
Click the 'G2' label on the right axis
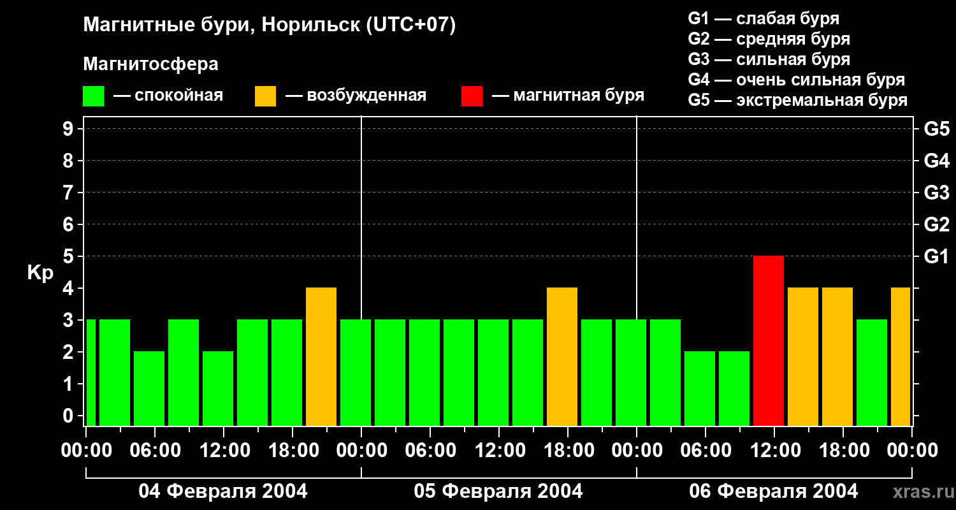click(x=936, y=224)
